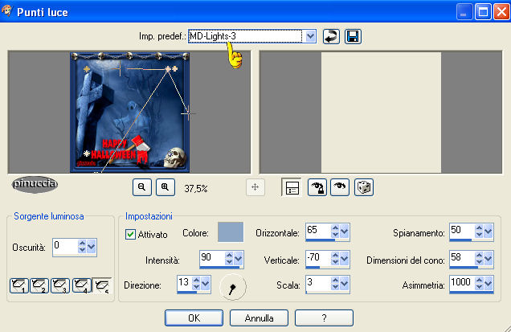Click the Dimensioni del cono value field
The height and width of the screenshot is (332, 511).
click(462, 258)
